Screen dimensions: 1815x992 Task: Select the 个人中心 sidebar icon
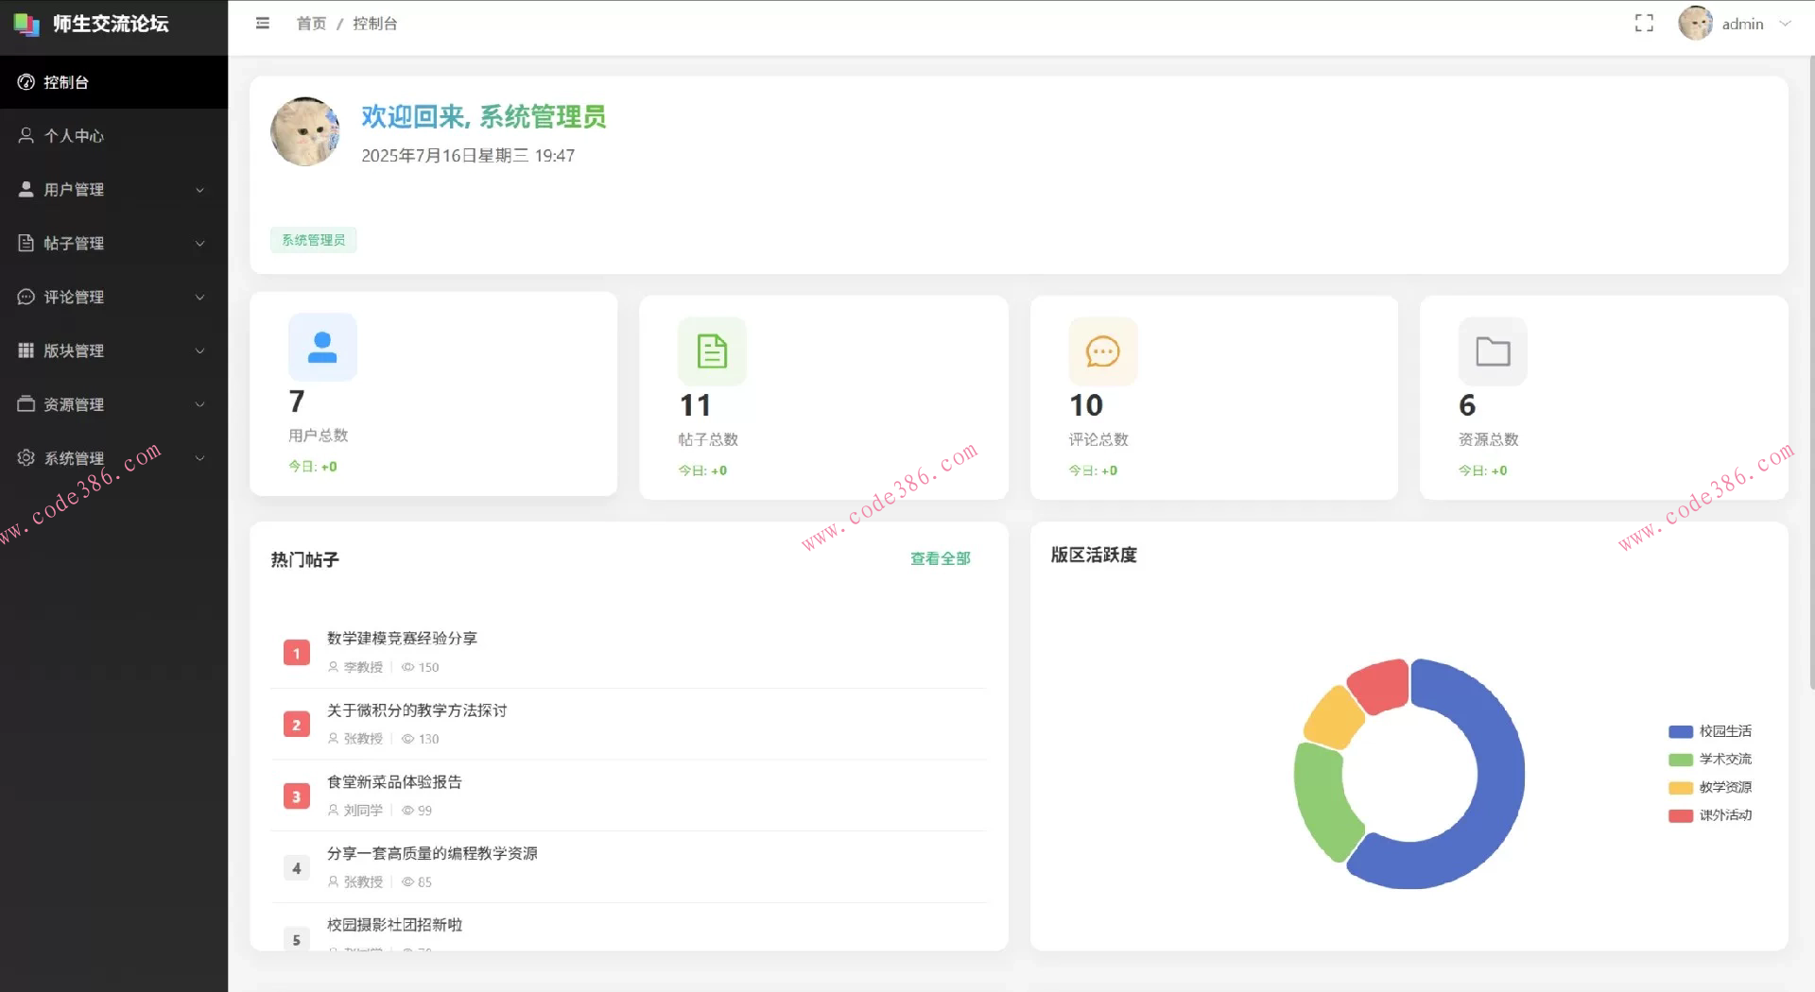coord(25,135)
